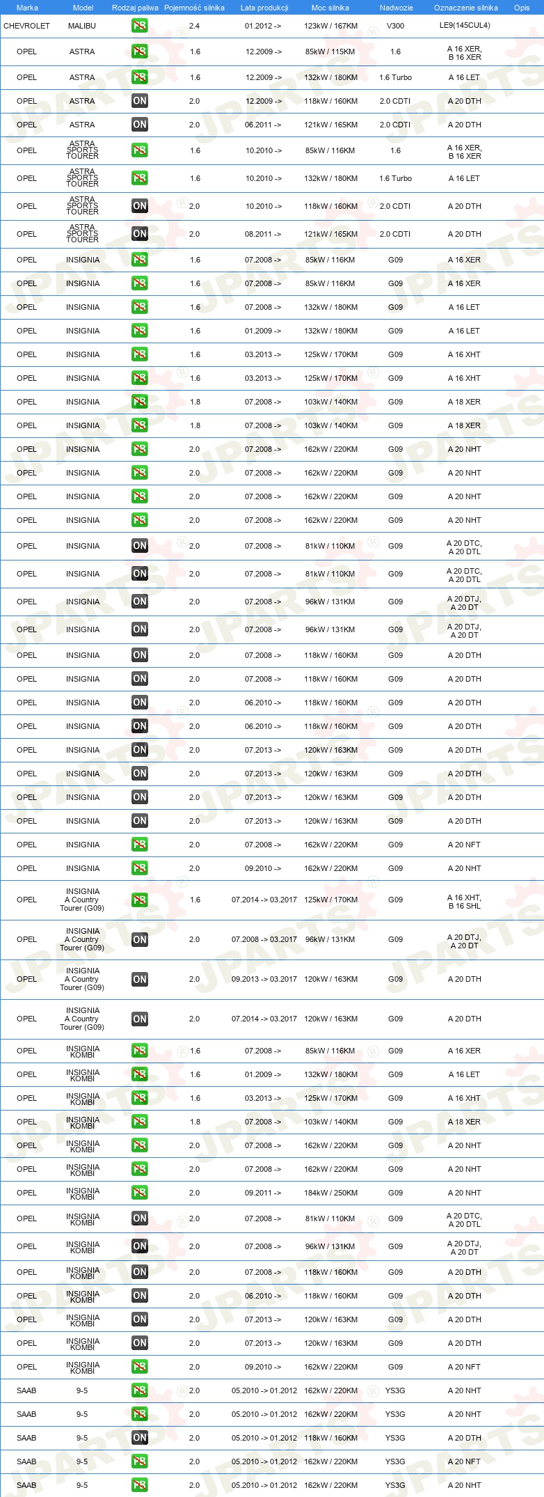This screenshot has width=544, height=1497.
Task: Click petrol icon in Chevrolet Malibu row
Action: (139, 26)
